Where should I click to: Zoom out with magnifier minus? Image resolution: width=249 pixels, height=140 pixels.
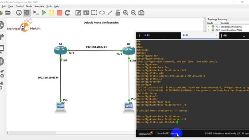tap(133, 13)
